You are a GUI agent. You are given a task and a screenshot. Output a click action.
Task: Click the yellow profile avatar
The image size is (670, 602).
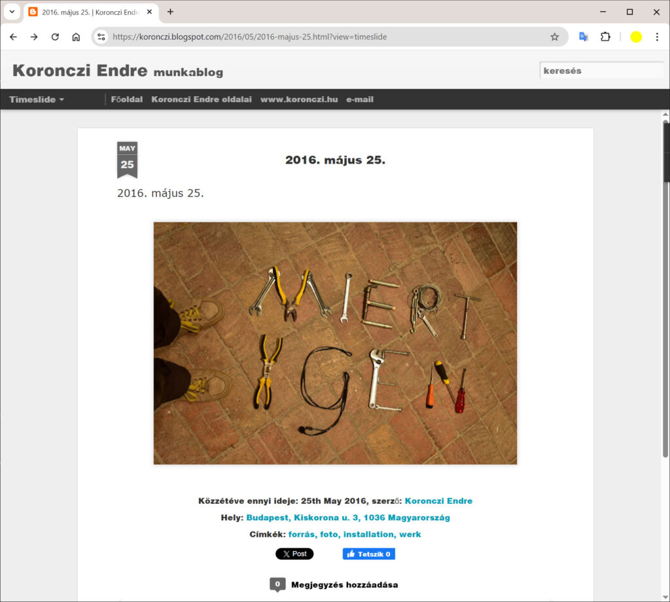(x=635, y=37)
